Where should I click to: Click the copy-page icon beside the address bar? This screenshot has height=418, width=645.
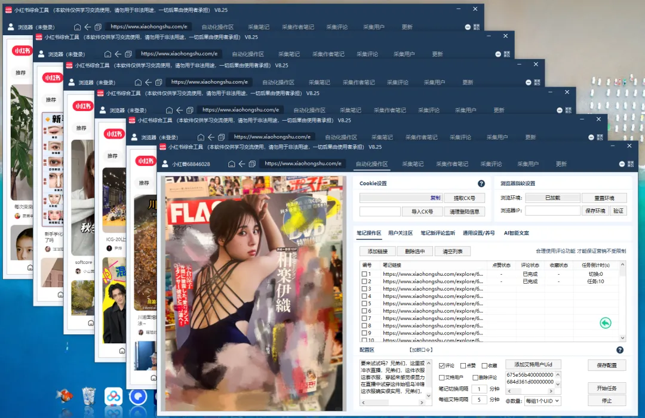252,164
